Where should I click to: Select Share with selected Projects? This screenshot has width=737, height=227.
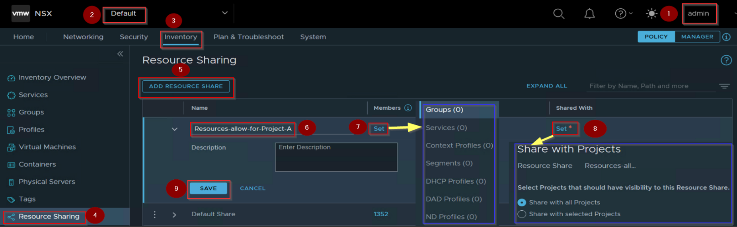tap(522, 214)
